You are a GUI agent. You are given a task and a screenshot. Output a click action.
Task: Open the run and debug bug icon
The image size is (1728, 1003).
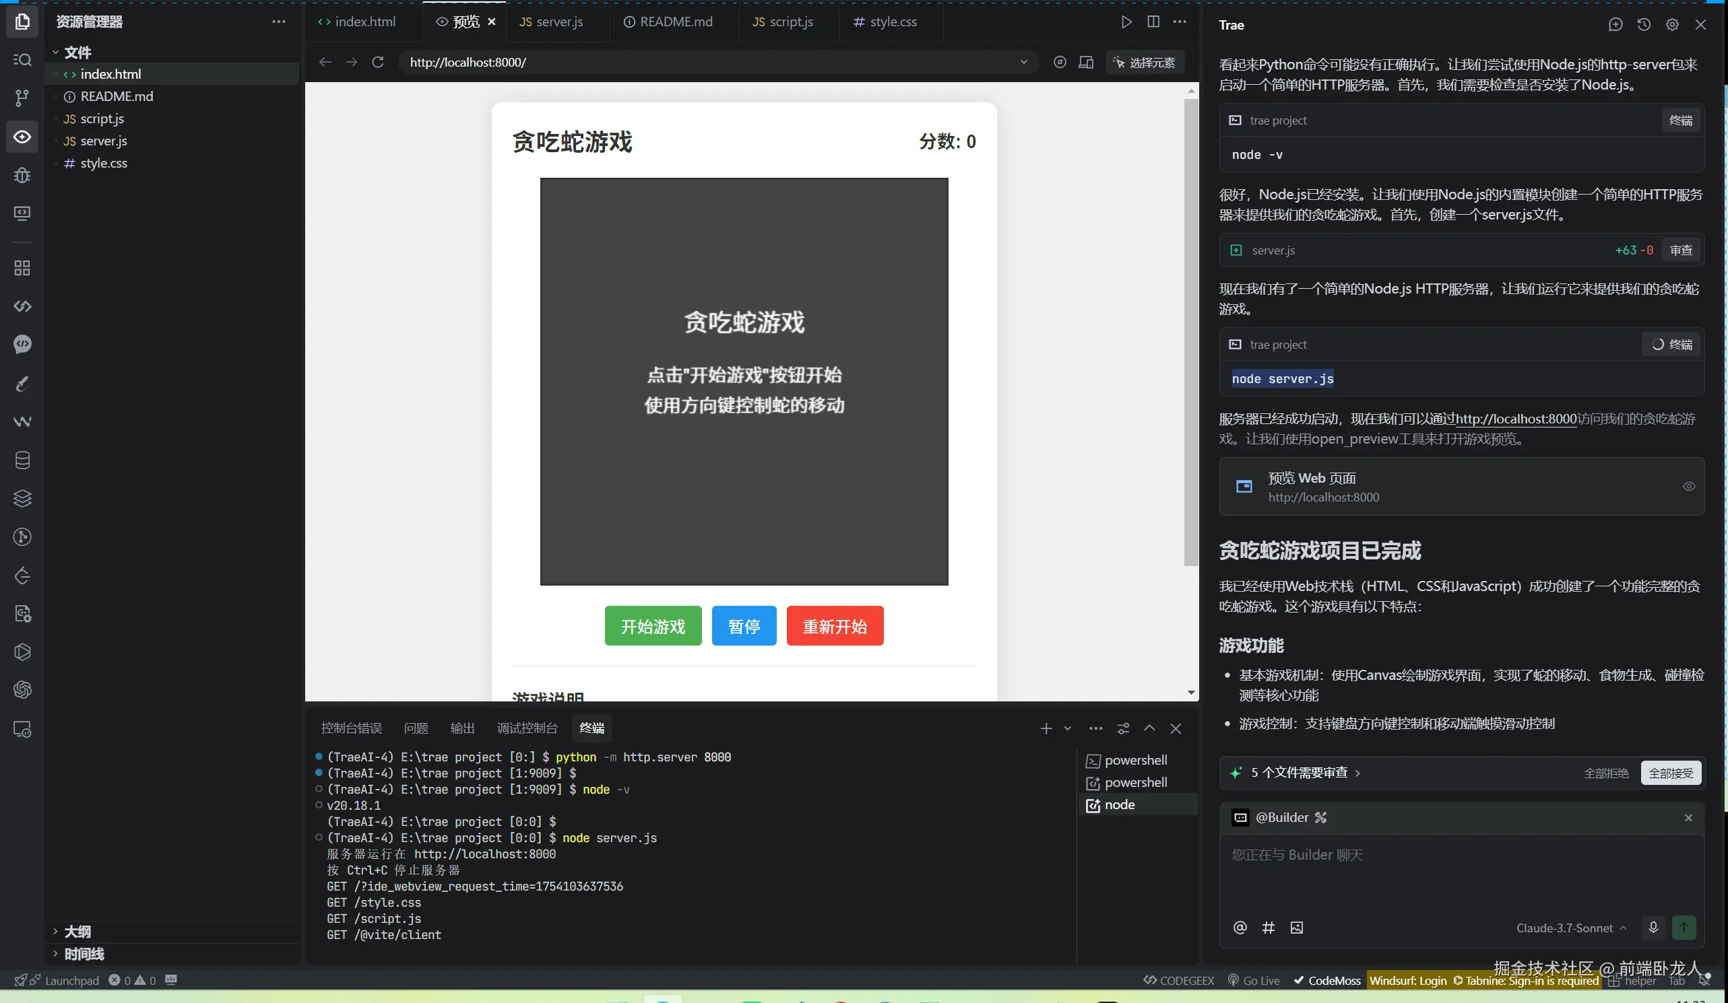click(22, 176)
